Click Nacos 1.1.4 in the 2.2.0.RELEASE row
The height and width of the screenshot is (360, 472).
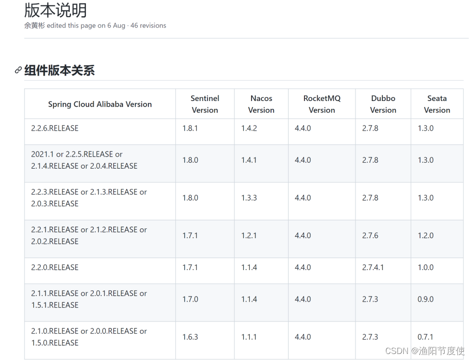[249, 267]
